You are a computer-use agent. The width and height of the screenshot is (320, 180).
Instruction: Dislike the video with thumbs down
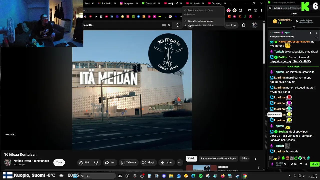coord(96,163)
